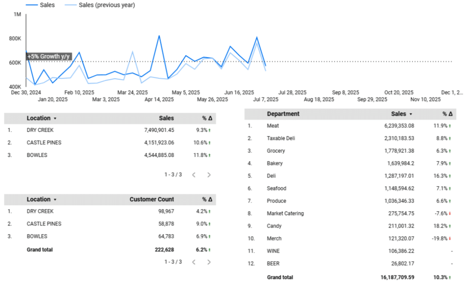471x290 pixels.
Task: Click sort arrow beside Location in Customer Count table
Action: pos(55,200)
